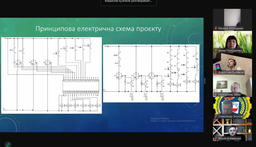Click the left wiring schematic on slide
This screenshot has width=256, height=147.
tap(51, 75)
